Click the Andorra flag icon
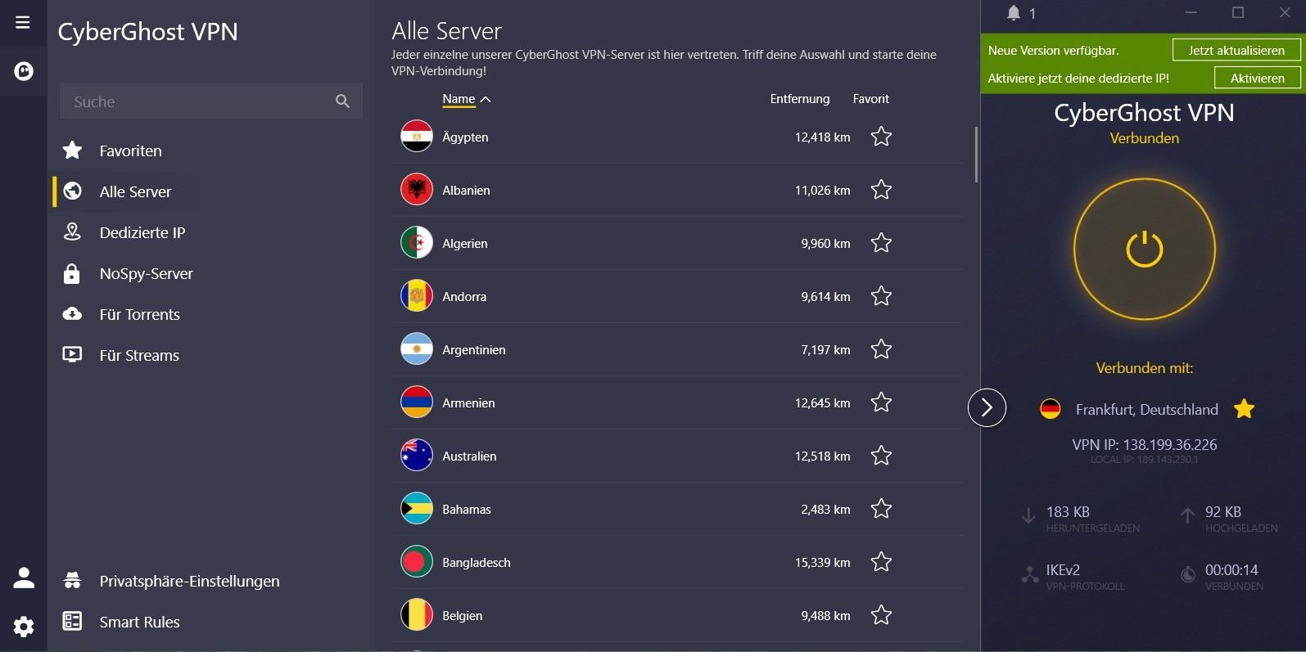The image size is (1306, 652). pyautogui.click(x=417, y=296)
